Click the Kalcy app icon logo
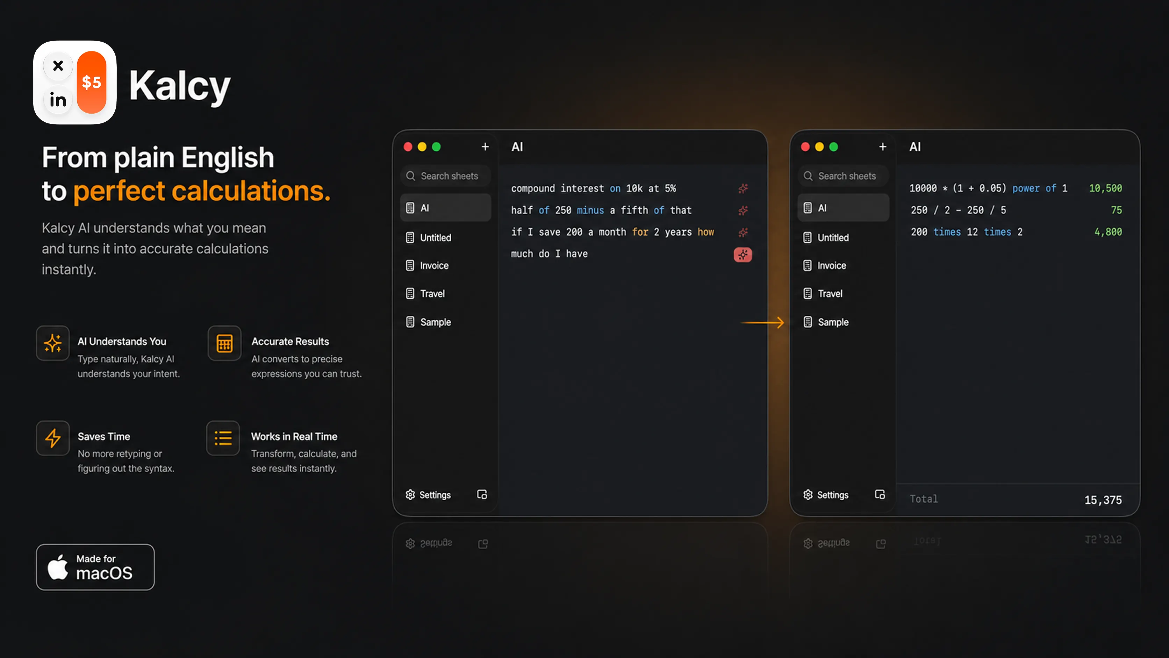Screen dimensions: 1169x658 tap(75, 83)
